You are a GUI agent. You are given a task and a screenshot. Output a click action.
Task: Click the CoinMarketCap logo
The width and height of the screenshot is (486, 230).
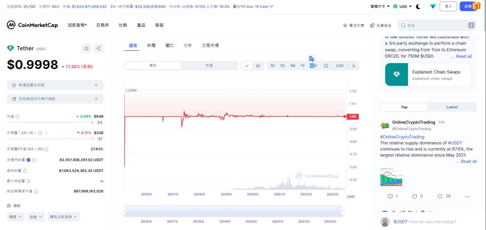[x=32, y=25]
